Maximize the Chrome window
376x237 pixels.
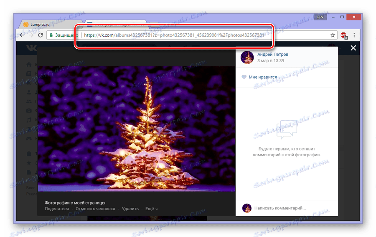342,17
